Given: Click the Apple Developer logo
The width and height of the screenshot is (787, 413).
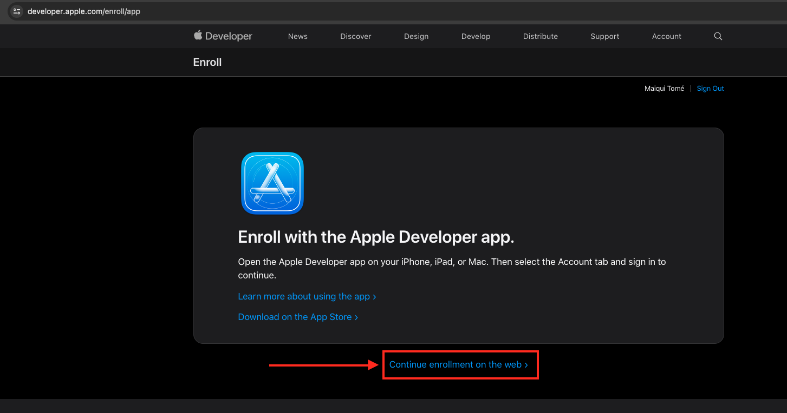Looking at the screenshot, I should point(223,36).
